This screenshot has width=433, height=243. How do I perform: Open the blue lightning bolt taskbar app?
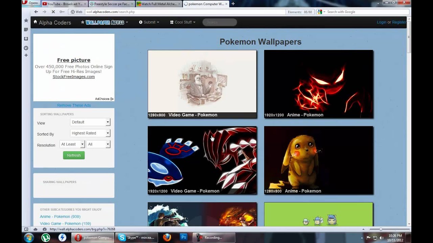pyautogui.click(x=62, y=238)
